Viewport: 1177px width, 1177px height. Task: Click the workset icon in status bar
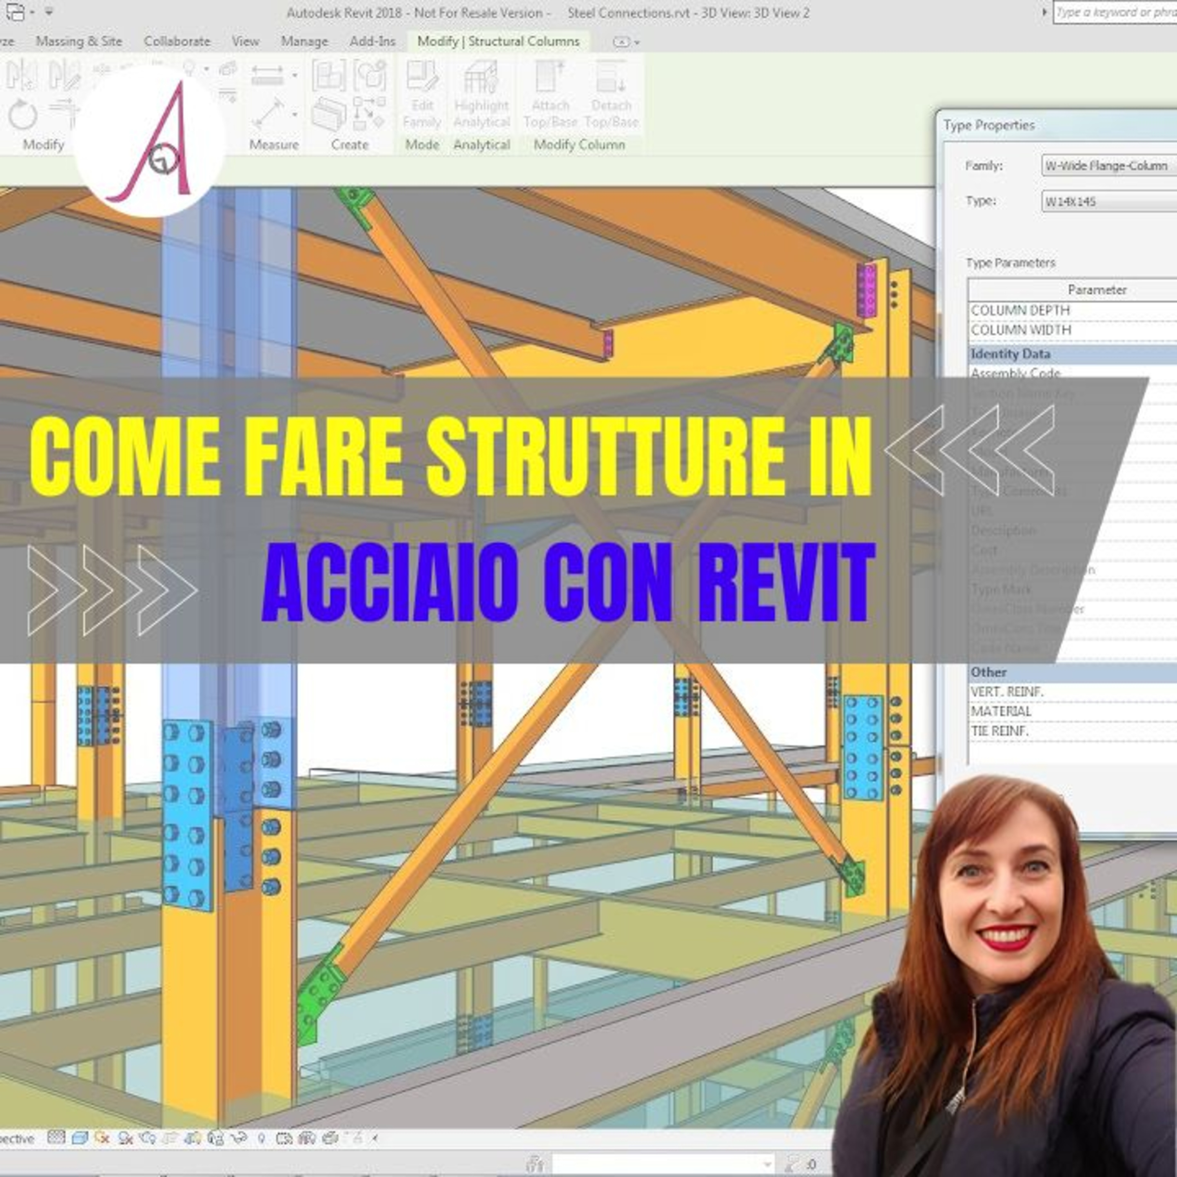[x=535, y=1164]
